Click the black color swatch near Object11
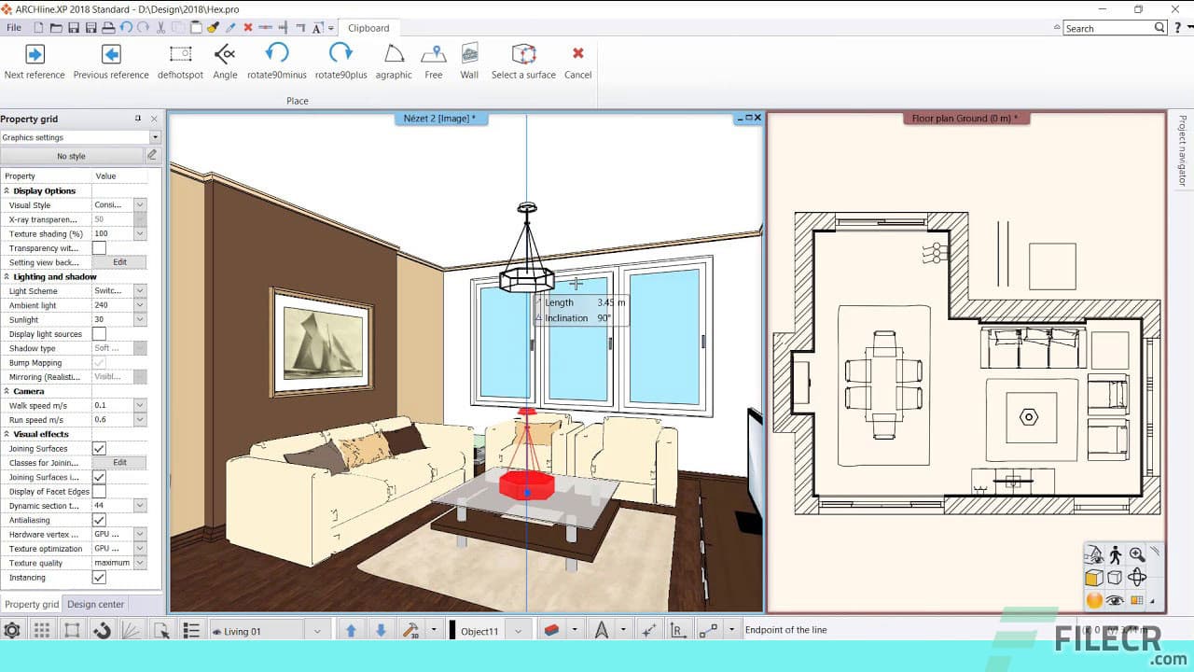This screenshot has width=1194, height=672. point(452,630)
